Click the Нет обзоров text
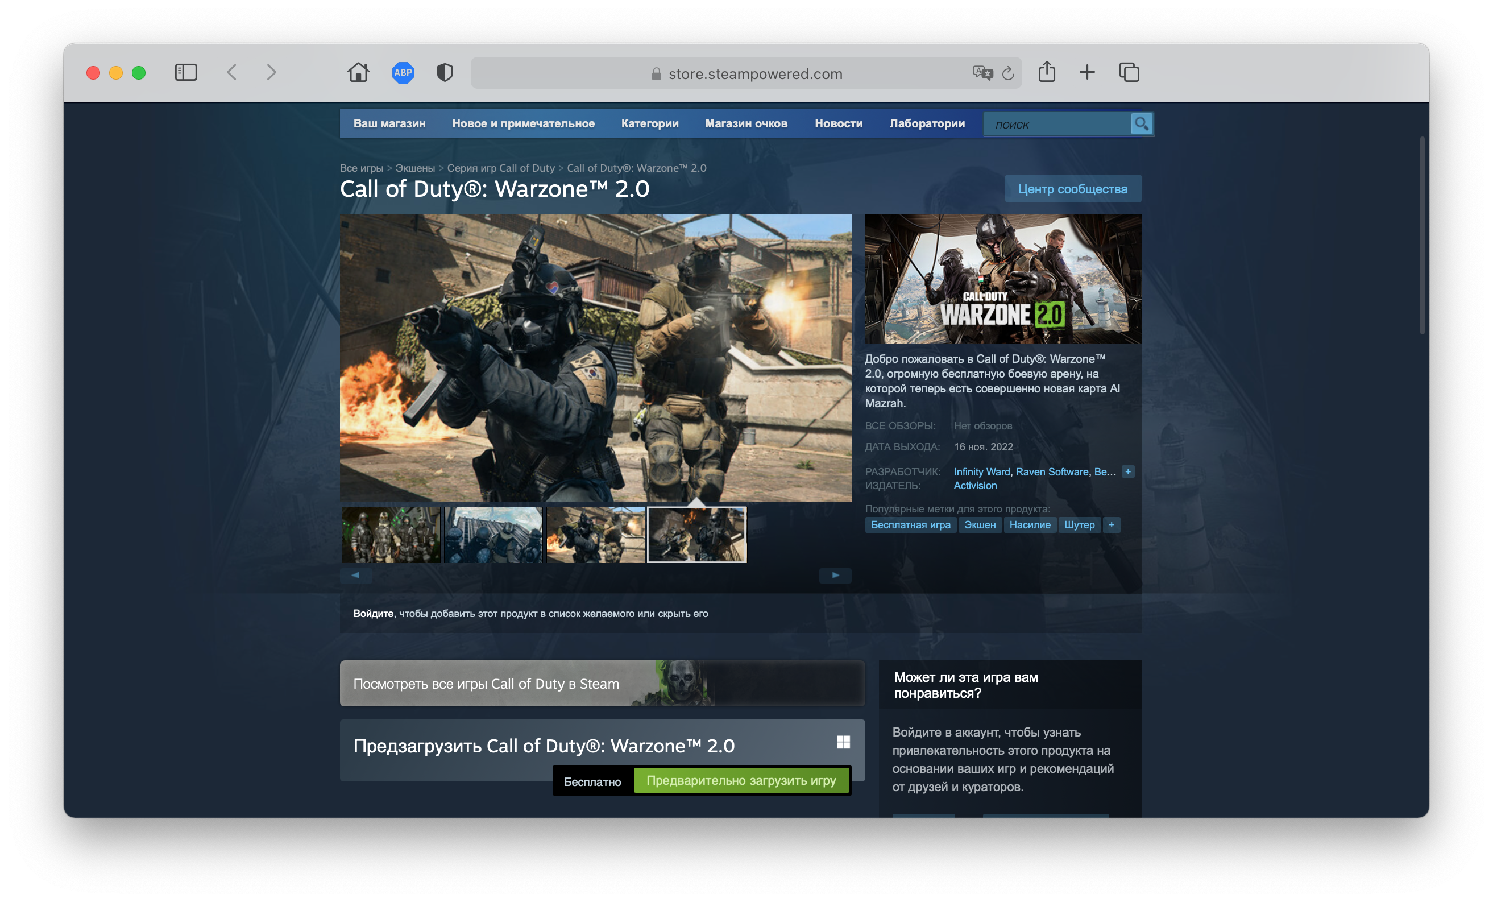Screen dimensions: 1493x902 (x=983, y=426)
